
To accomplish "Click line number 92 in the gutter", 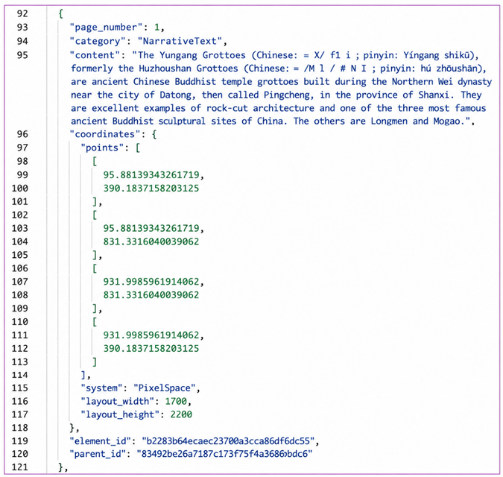I will [x=22, y=14].
